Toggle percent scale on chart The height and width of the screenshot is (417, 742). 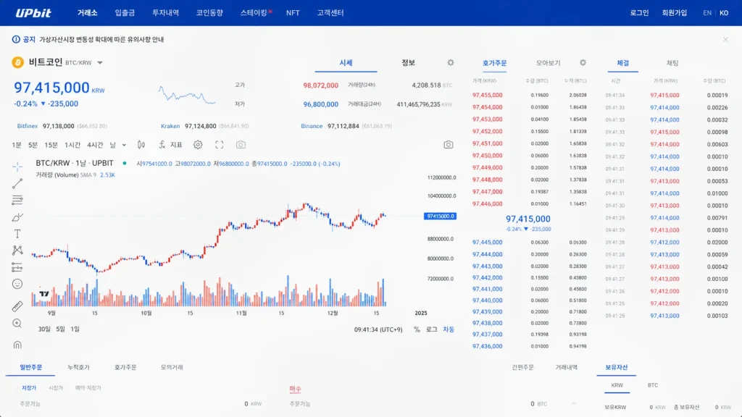417,329
